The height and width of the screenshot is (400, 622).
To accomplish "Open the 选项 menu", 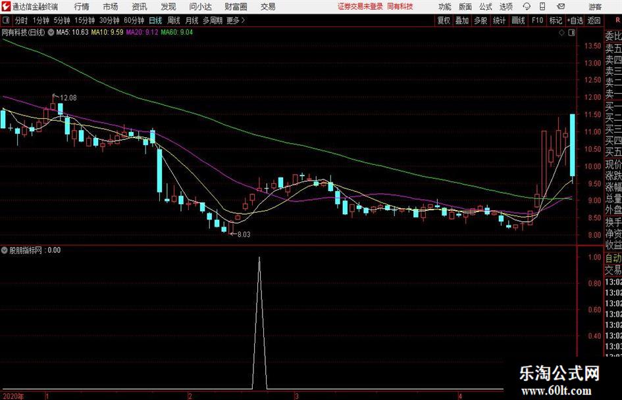I will (506, 7).
